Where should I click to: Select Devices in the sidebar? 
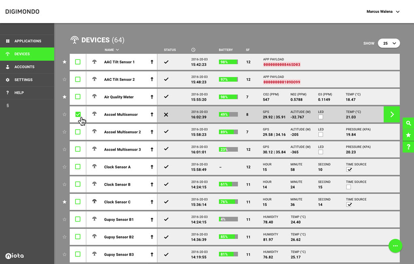click(27, 54)
